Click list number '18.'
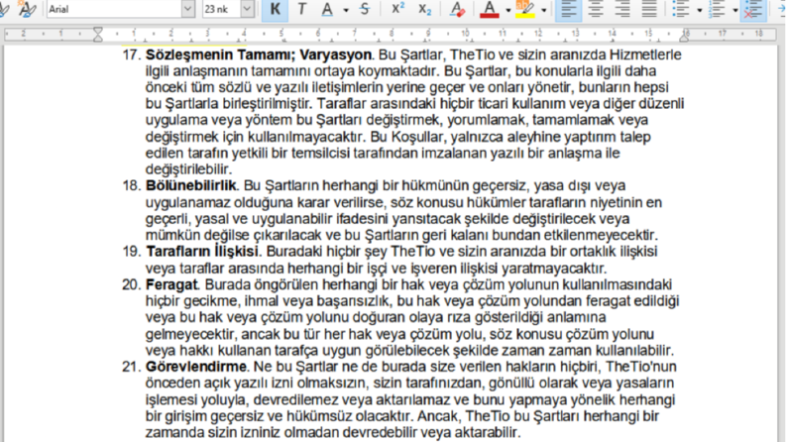Viewport: 786px width, 442px height. (x=132, y=185)
